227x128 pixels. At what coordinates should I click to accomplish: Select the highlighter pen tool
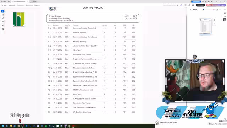coord(3,18)
